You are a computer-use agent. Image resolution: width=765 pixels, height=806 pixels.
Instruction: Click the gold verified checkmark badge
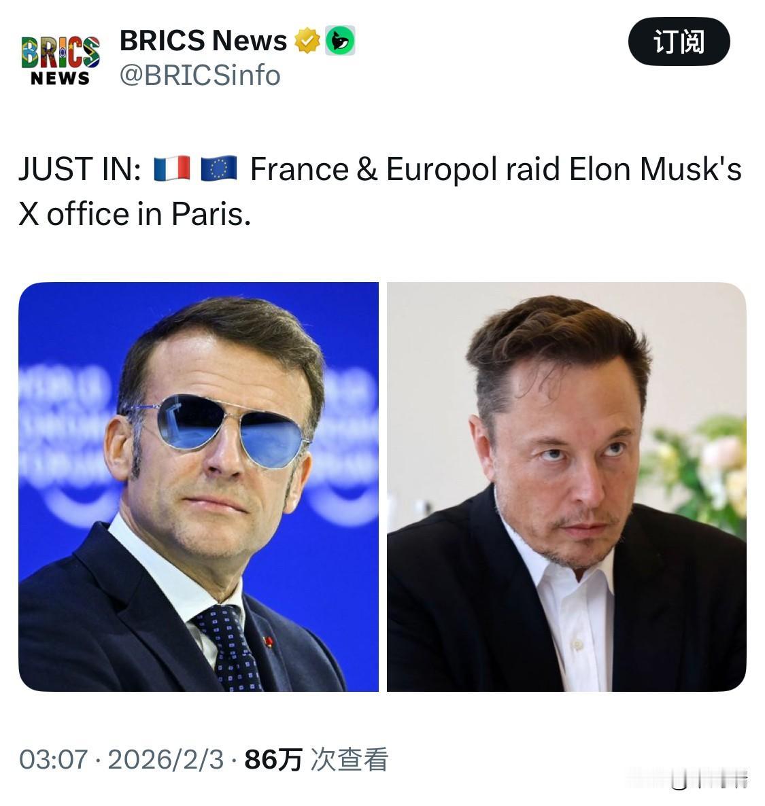[x=308, y=41]
